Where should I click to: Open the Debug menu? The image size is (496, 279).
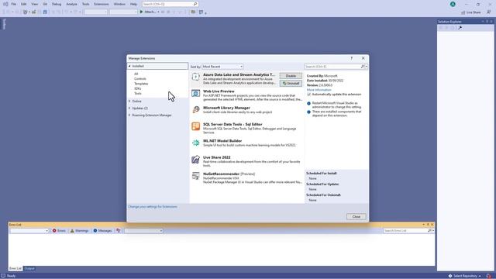[57, 4]
